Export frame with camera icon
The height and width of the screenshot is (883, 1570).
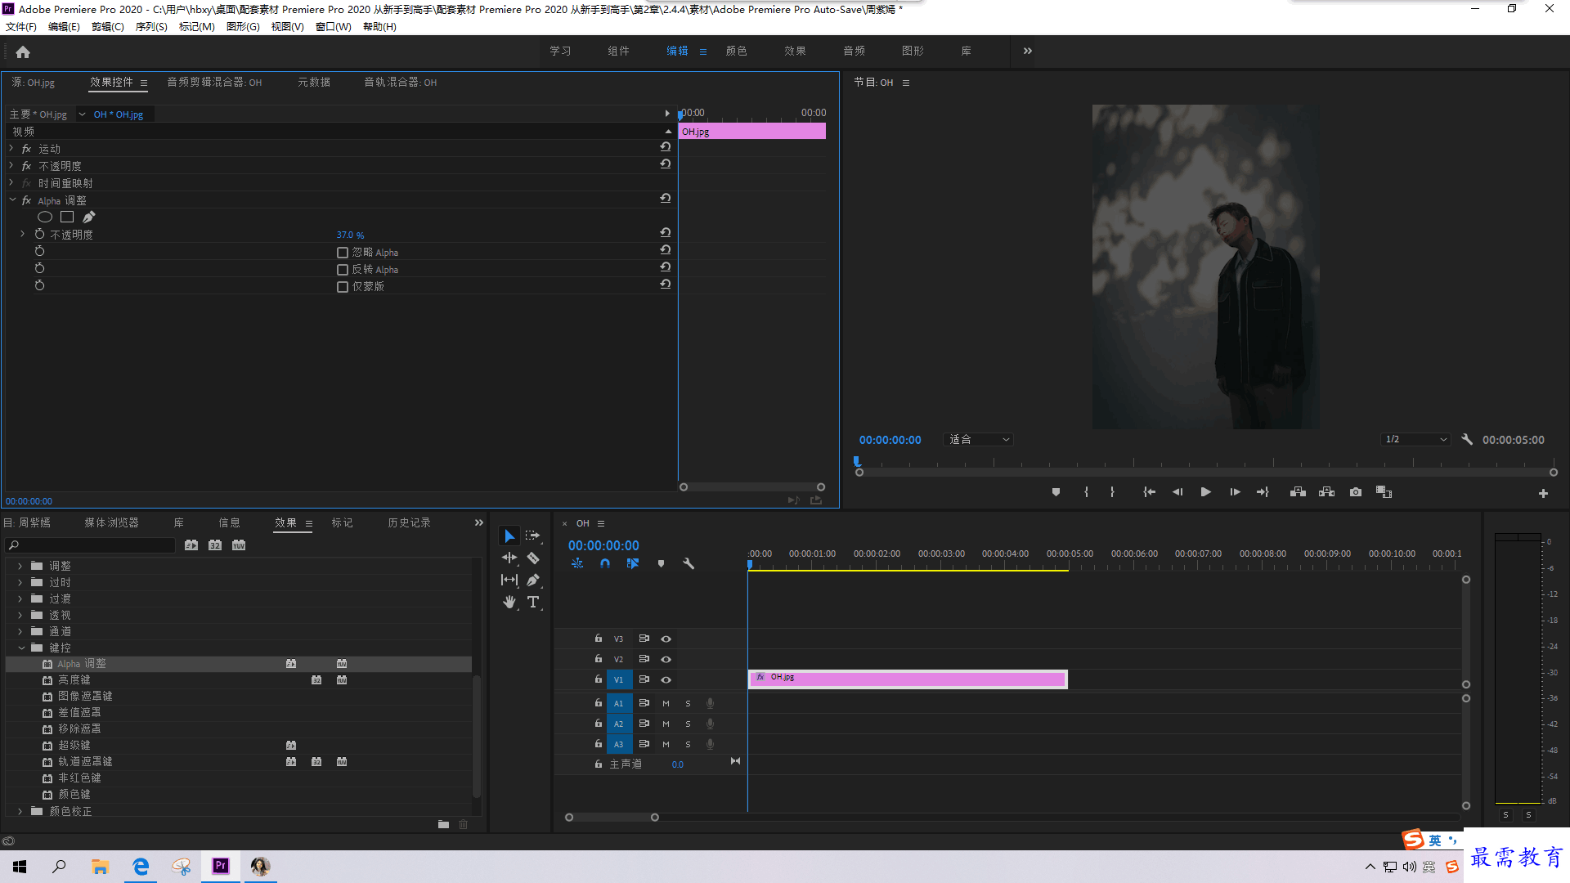tap(1356, 492)
